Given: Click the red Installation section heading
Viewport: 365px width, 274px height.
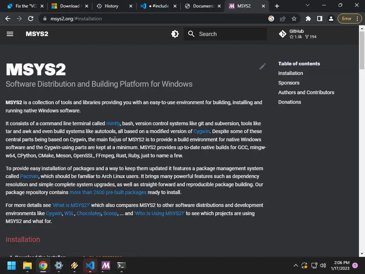Looking at the screenshot, I should click(23, 239).
